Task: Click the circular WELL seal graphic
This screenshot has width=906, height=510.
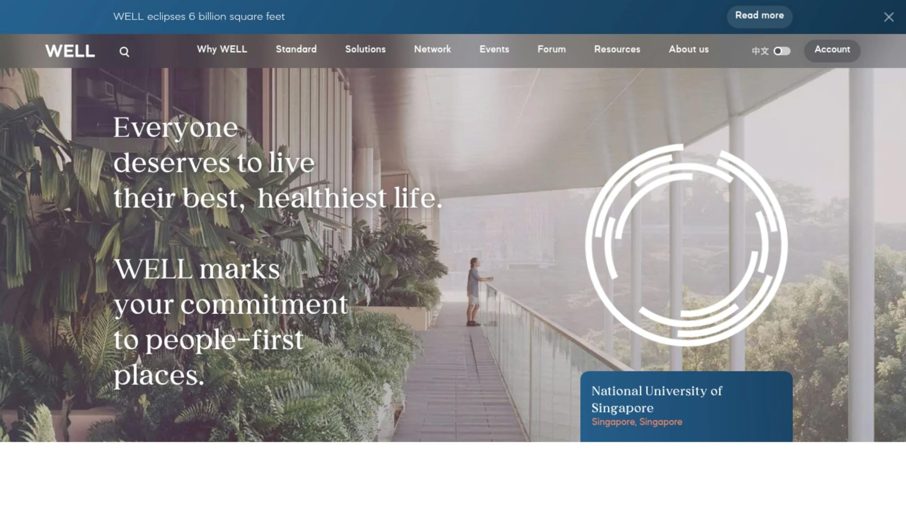Action: coord(686,245)
